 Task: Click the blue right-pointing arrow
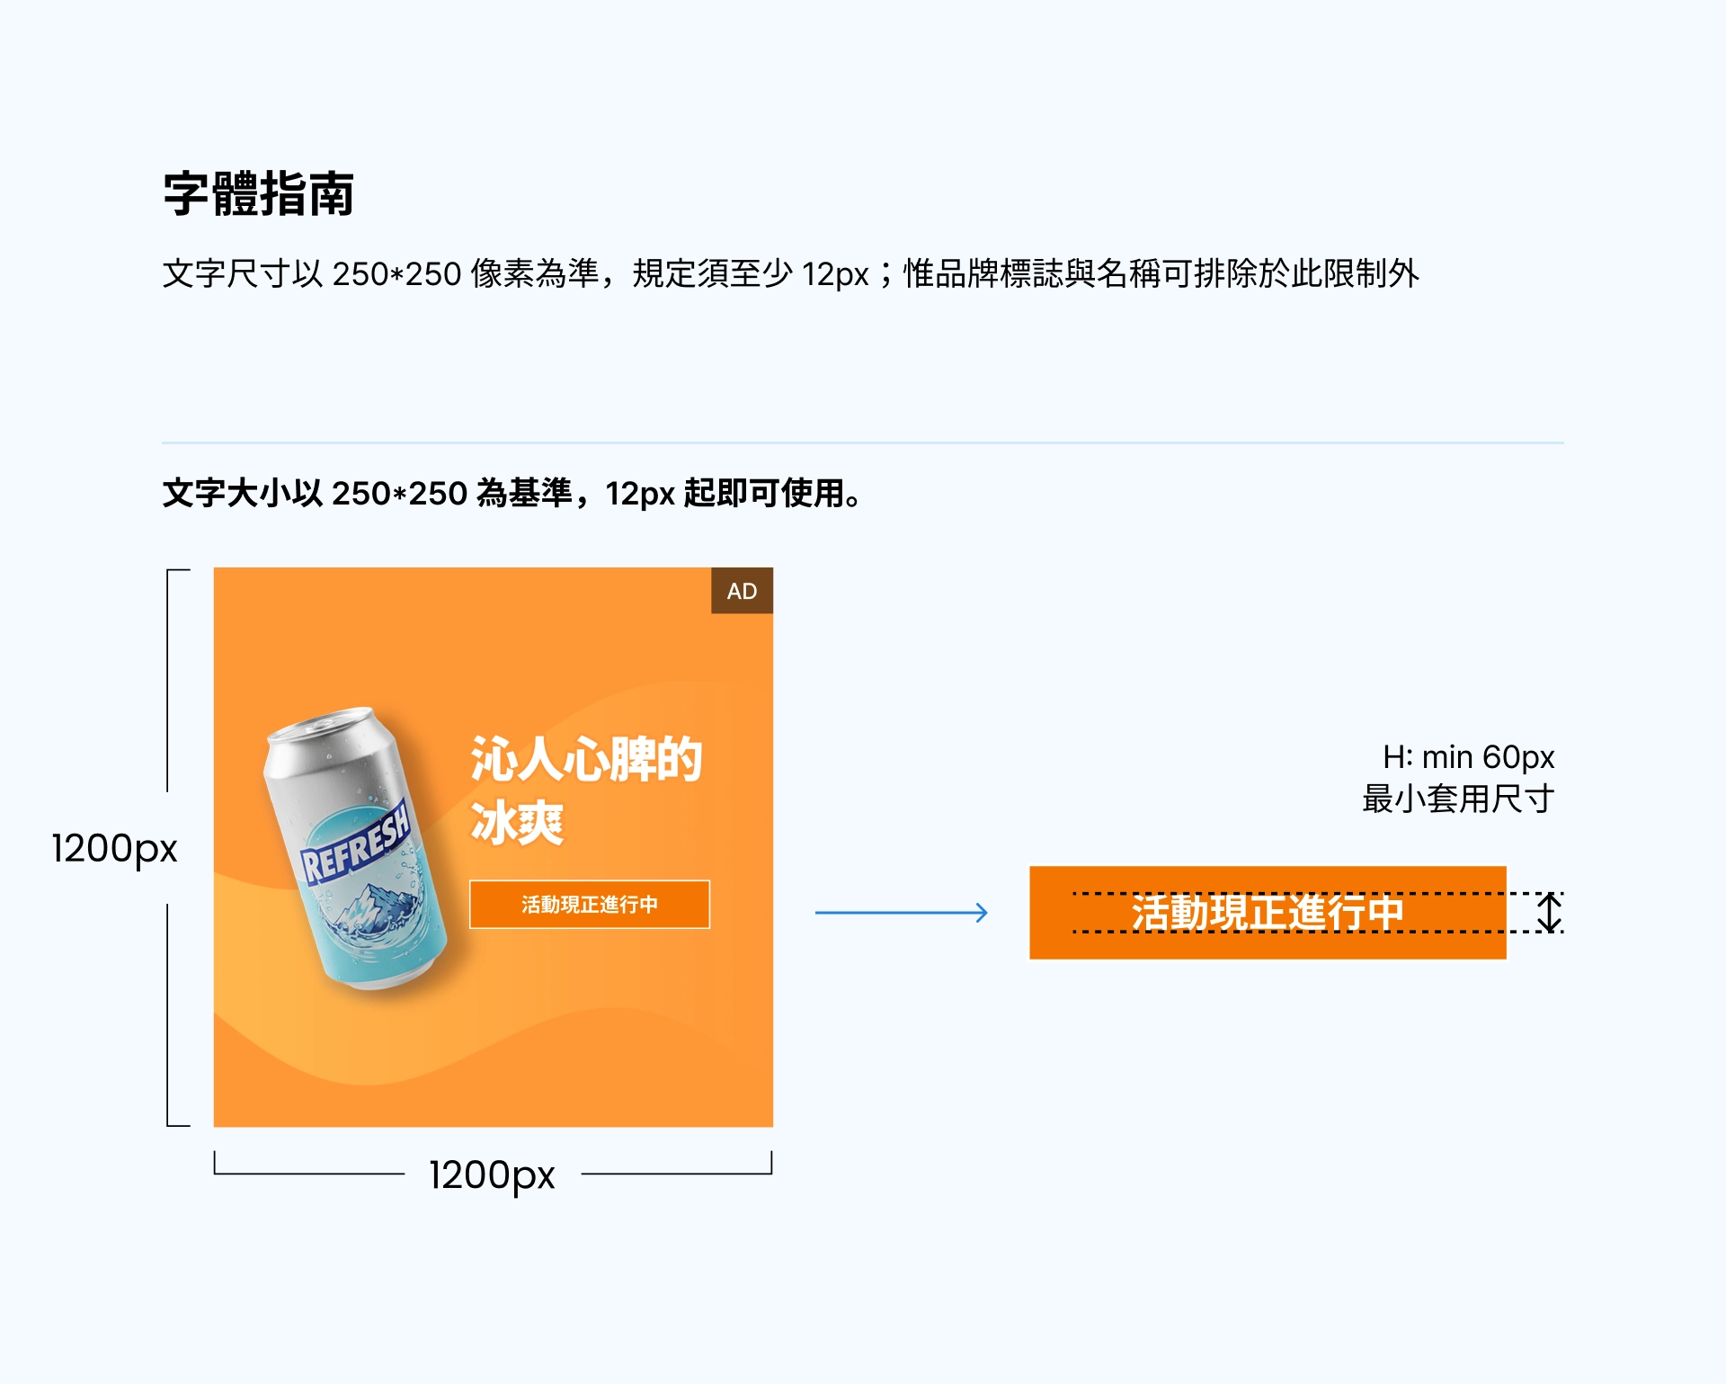(902, 913)
